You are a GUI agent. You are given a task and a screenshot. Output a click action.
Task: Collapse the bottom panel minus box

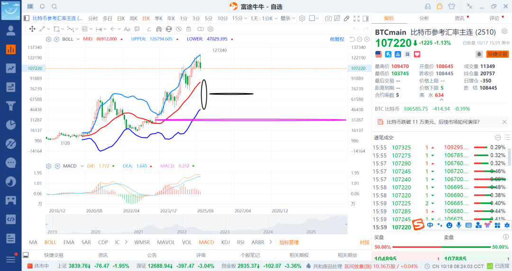coord(26,255)
